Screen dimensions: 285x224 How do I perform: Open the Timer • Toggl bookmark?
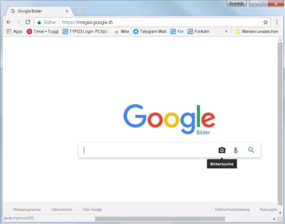point(43,32)
